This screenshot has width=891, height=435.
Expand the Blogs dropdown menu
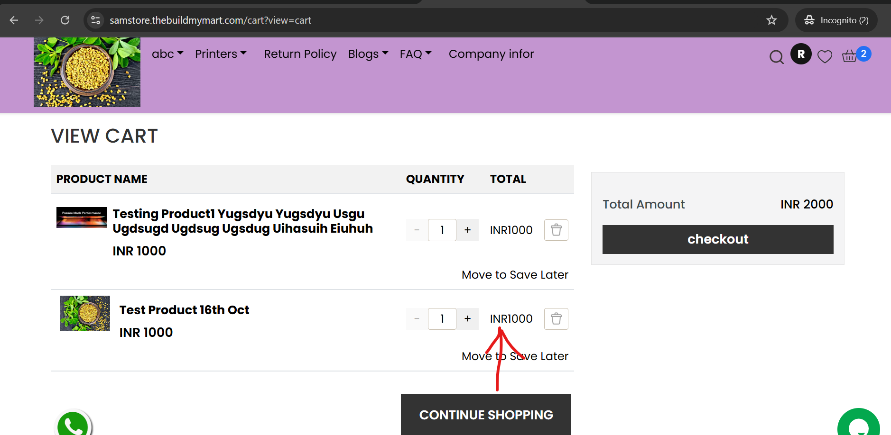368,54
